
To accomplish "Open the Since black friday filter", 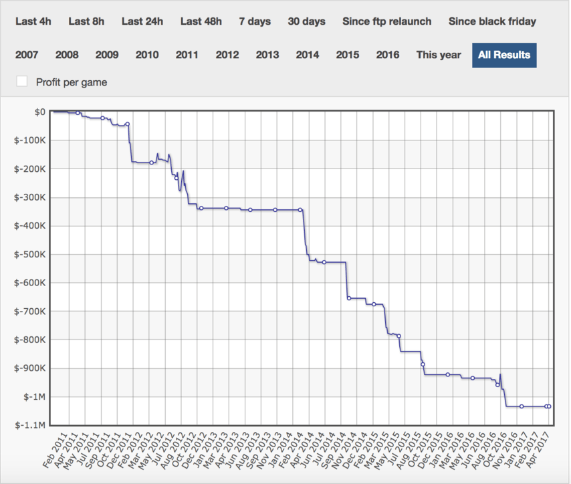I will point(492,21).
